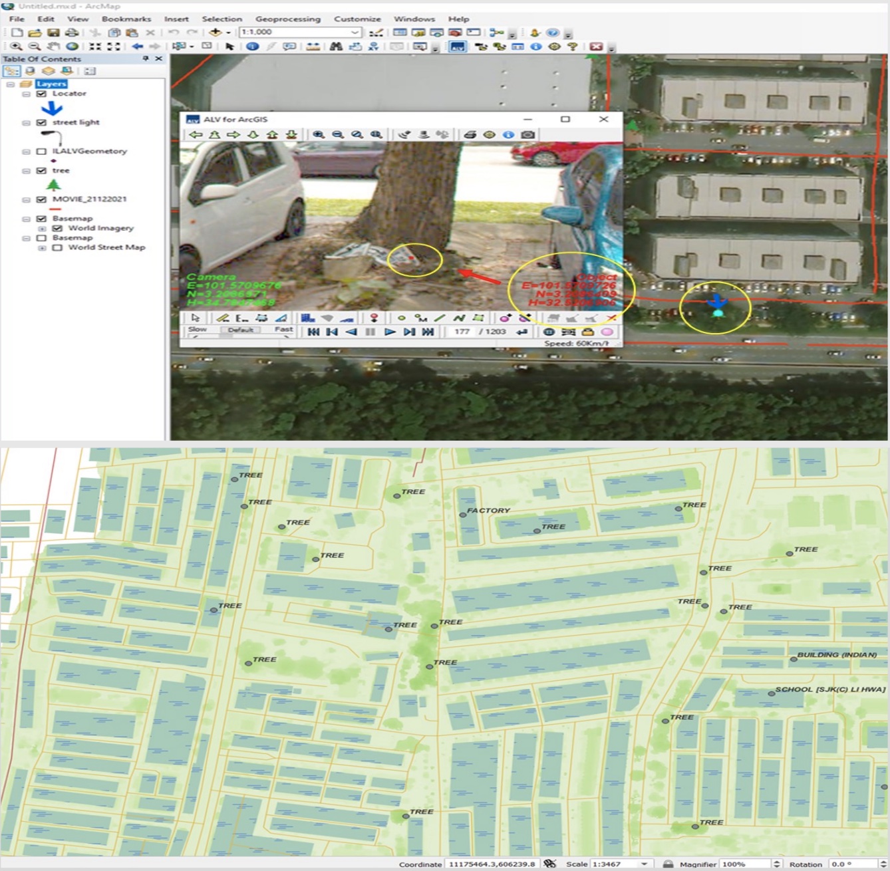
Task: Open the map scale 1:1,000 dropdown
Action: tap(355, 33)
